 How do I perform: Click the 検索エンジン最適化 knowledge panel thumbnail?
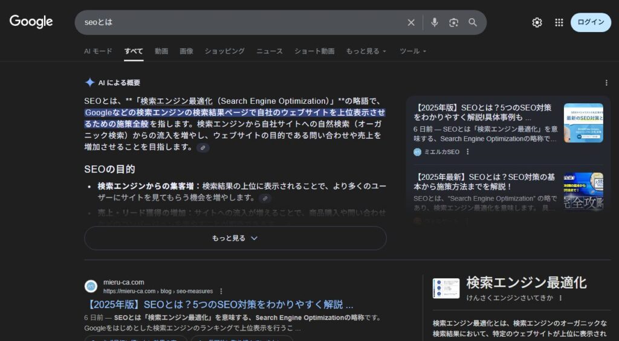pyautogui.click(x=446, y=288)
